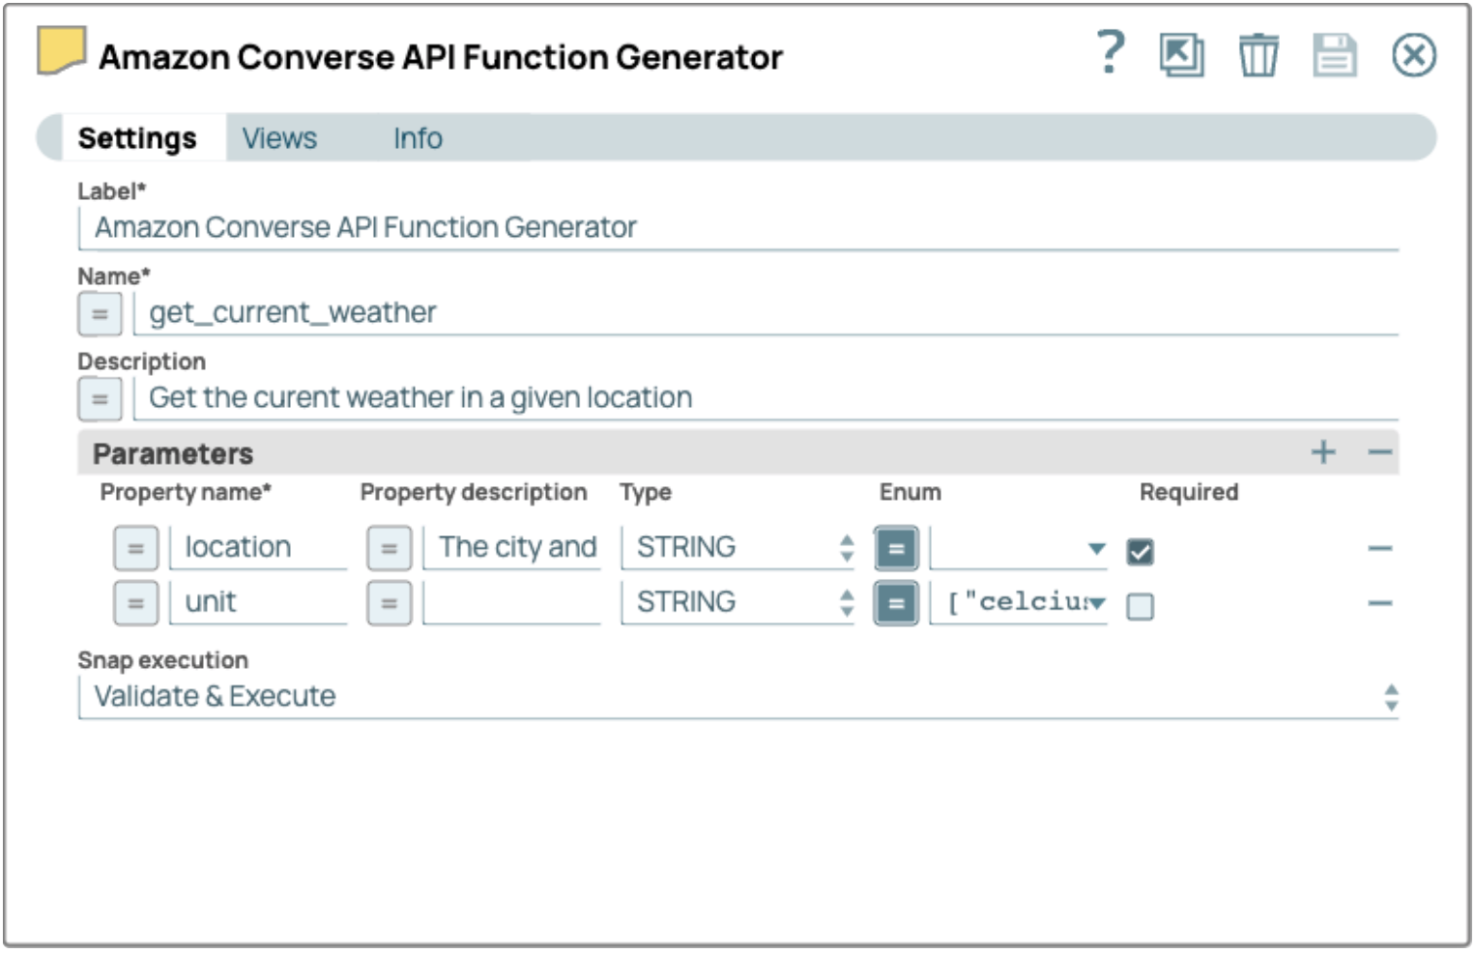Click the Description text field
This screenshot has width=1475, height=953.
[x=764, y=398]
